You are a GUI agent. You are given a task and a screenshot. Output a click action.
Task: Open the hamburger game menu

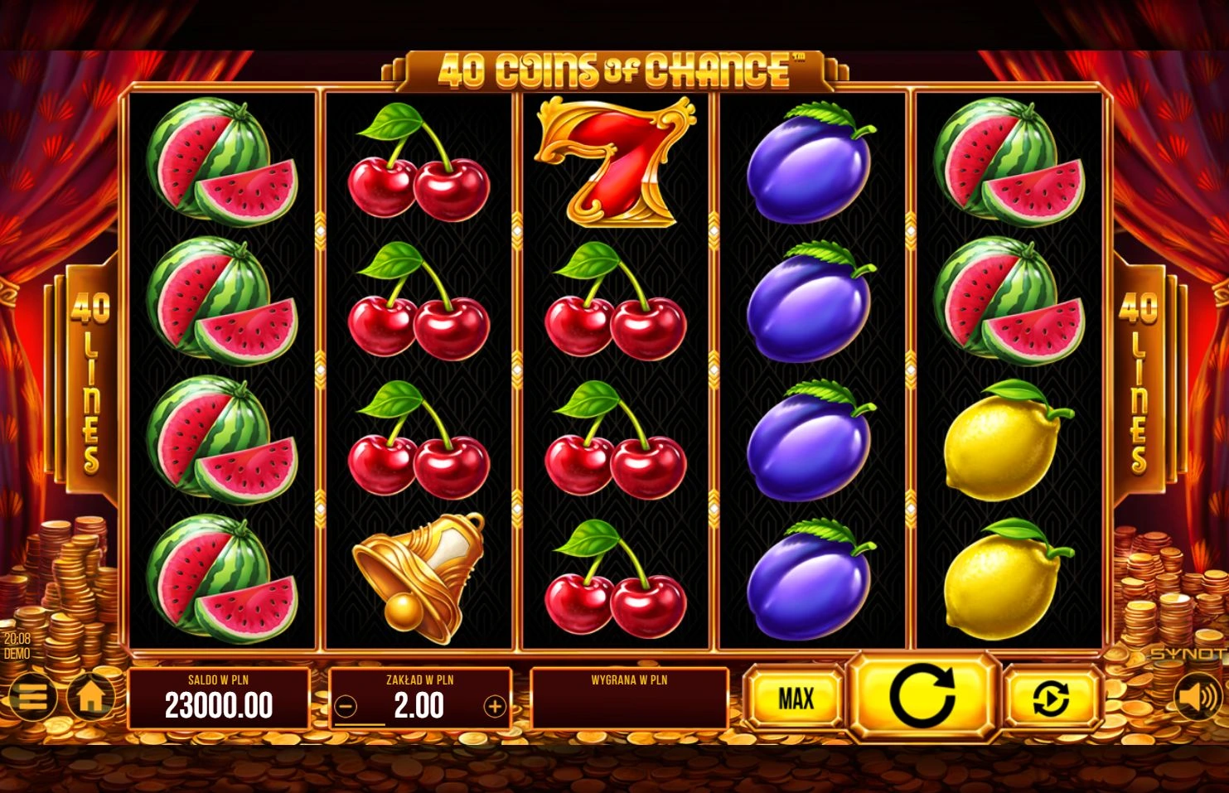31,697
